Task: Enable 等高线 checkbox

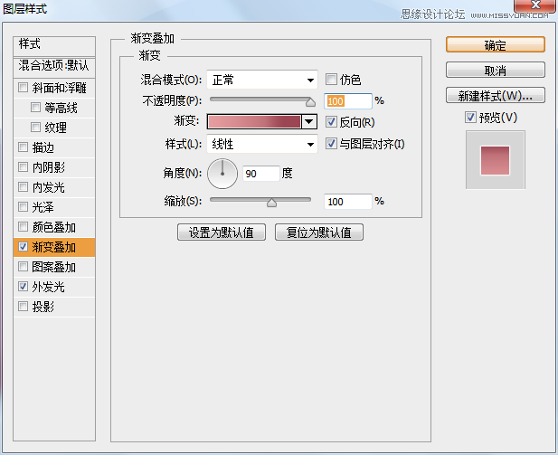Action: coord(35,107)
